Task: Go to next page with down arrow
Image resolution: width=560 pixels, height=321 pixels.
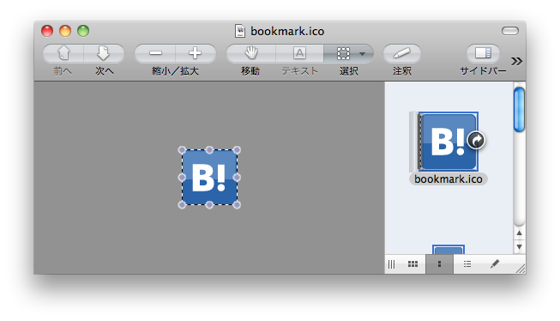Action: 104,53
